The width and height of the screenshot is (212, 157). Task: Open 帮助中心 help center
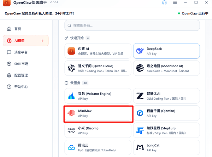point(26,87)
